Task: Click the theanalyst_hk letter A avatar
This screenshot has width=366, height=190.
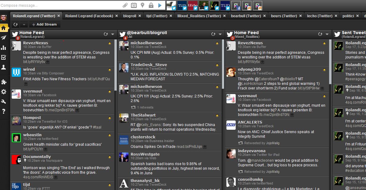Action: pos(124,184)
